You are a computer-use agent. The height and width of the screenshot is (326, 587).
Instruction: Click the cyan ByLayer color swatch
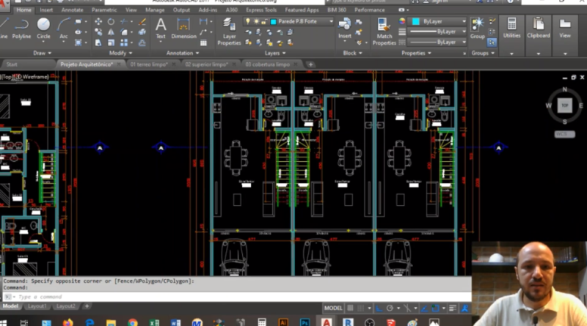click(x=417, y=22)
